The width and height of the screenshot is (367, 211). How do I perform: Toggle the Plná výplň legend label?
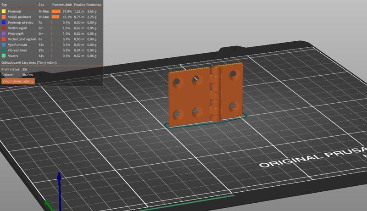point(16,33)
